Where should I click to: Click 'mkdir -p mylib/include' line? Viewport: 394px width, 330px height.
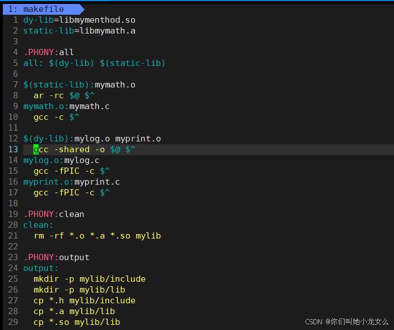tap(90, 279)
